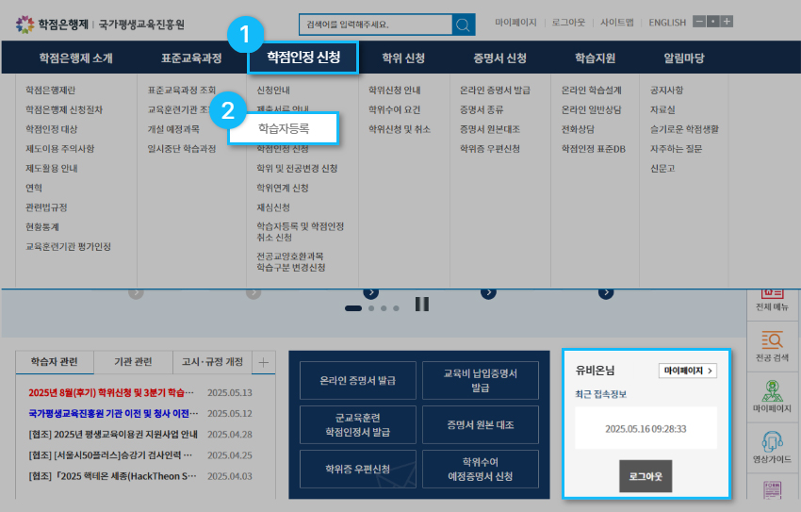Open notice 2025년 8월(후기) 학위신청
Screen dimensions: 801x512
111,392
